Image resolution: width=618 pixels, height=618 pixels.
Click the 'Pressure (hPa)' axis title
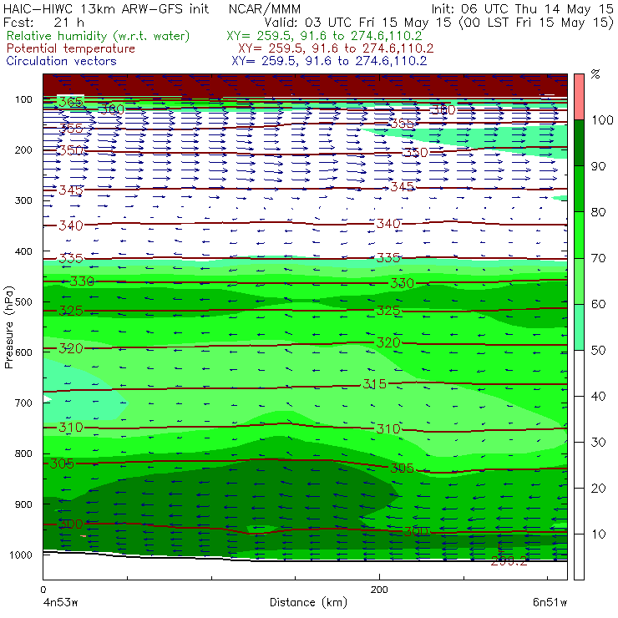pyautogui.click(x=8, y=327)
